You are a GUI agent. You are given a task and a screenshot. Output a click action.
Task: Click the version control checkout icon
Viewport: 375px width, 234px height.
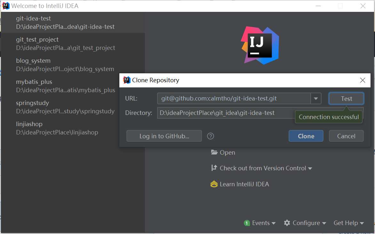(x=214, y=168)
